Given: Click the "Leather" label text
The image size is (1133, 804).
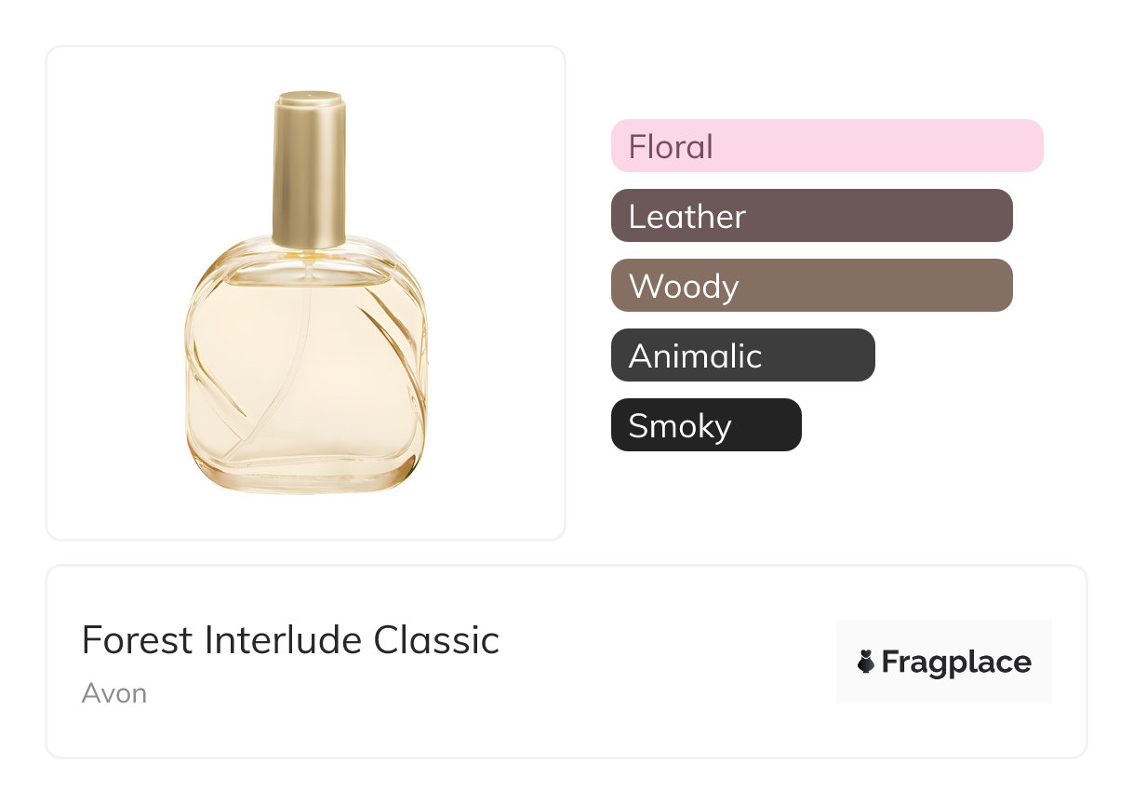Looking at the screenshot, I should tap(686, 217).
